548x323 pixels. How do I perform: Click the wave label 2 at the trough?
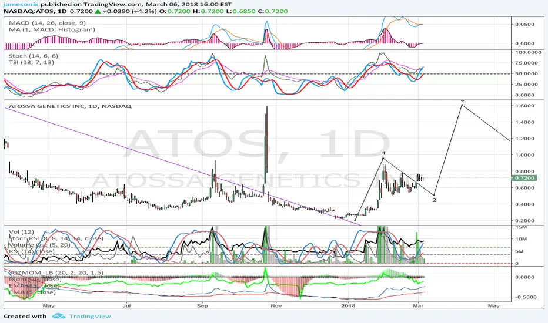pyautogui.click(x=434, y=200)
